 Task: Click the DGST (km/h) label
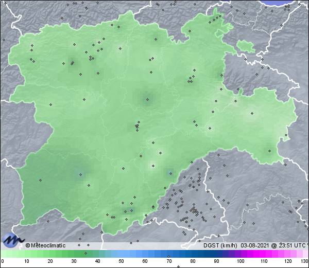tap(220, 245)
